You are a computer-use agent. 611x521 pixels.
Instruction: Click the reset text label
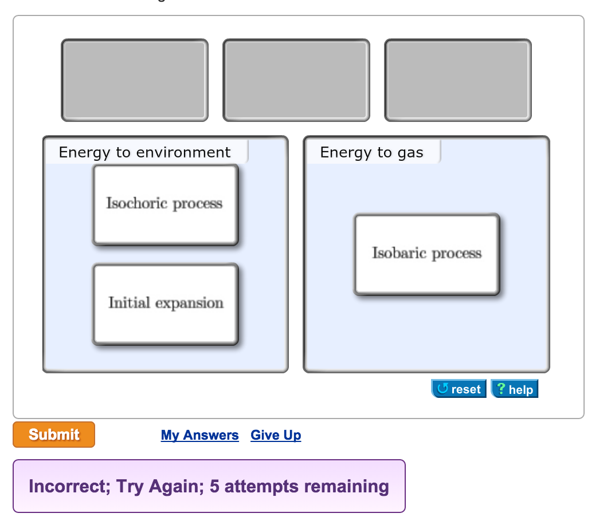(465, 389)
